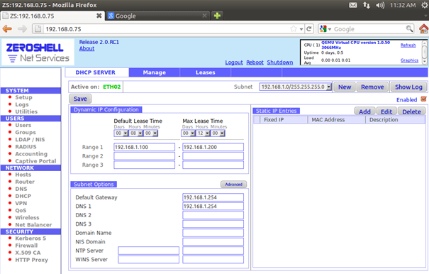429x274 pixels.
Task: Click the Show Log button
Action: pos(408,87)
